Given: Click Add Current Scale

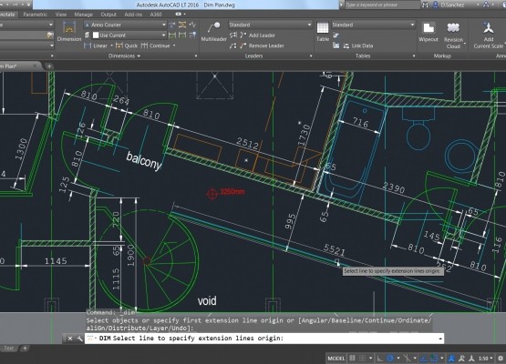Looking at the screenshot, I should (489, 35).
